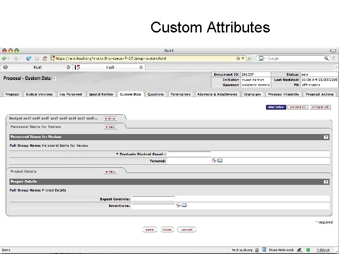339x254 pixels.
Task: Click the notebook icon before Open Notebook
Action: point(264,250)
